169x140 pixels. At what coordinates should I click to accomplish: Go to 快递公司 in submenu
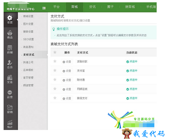pyautogui.click(x=28, y=62)
